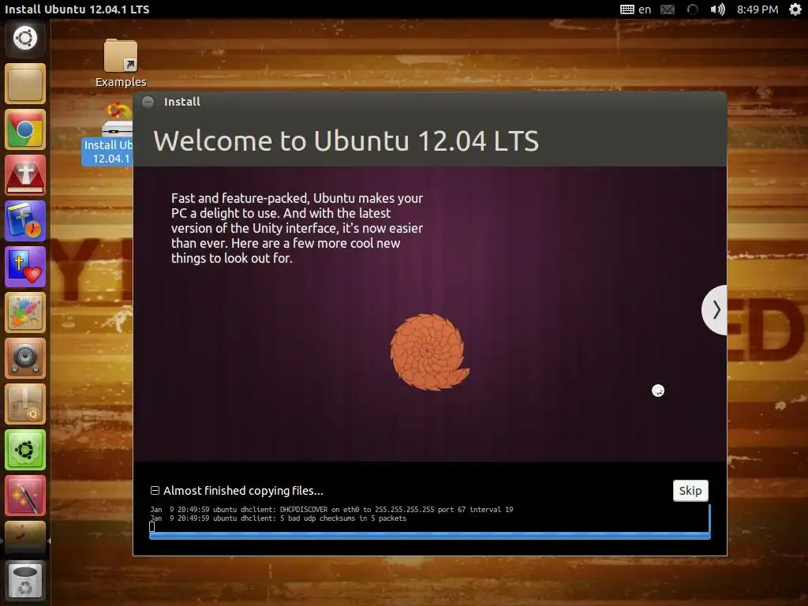Open the cross and heart launcher app

(x=24, y=267)
